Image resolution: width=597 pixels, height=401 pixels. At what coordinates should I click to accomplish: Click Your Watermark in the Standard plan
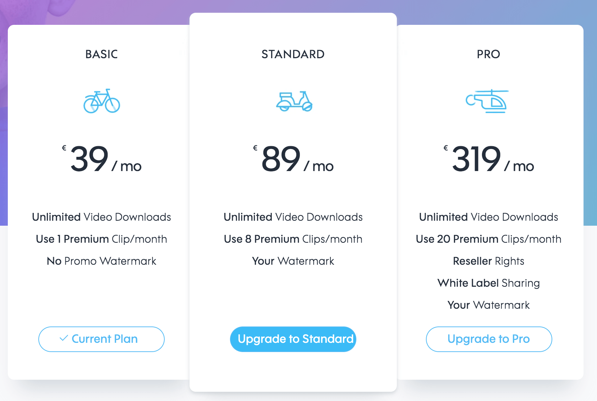pos(293,261)
